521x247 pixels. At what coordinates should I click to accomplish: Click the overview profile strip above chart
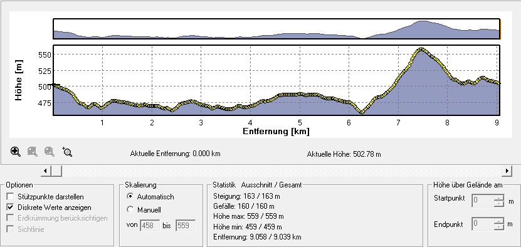pos(276,29)
